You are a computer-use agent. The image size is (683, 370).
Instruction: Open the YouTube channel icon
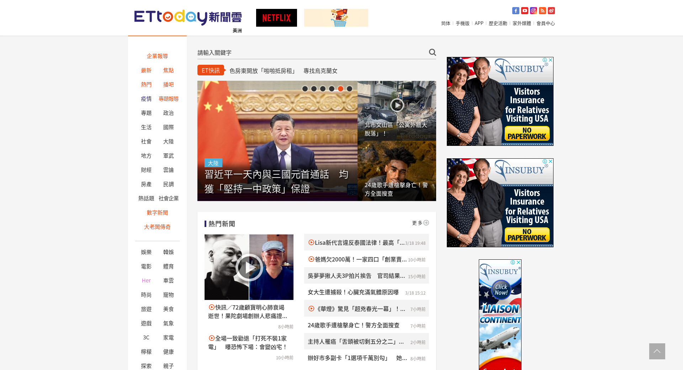click(x=524, y=11)
